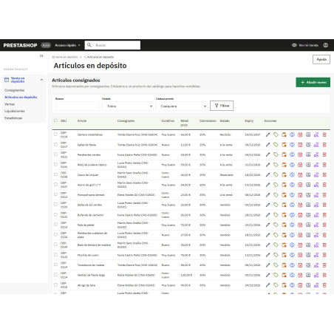This screenshot has width=334, height=334.
Task: Open Estadísticas in the sidebar
Action: coord(13,118)
